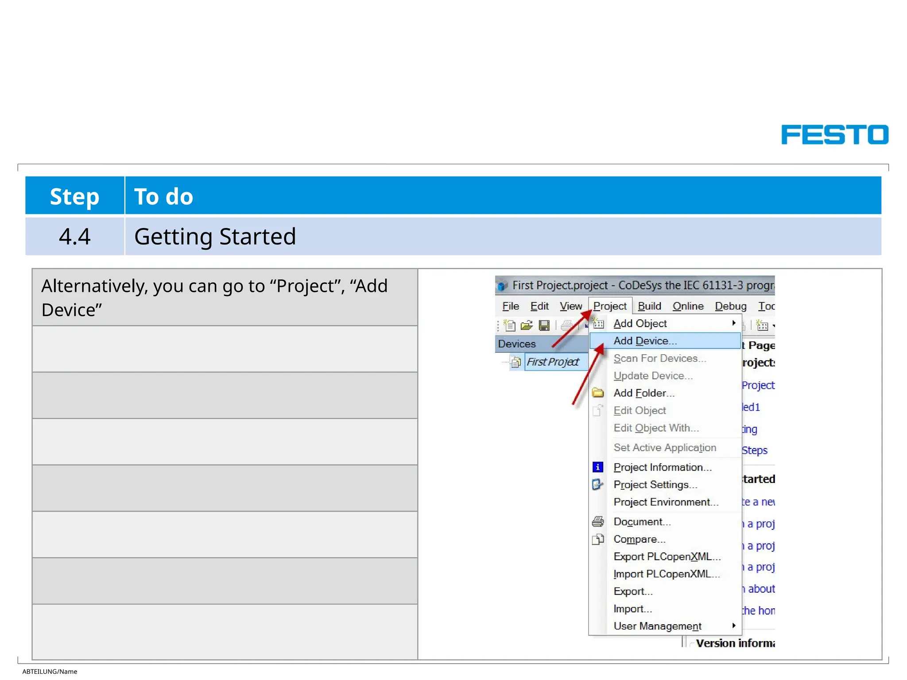Choose User Management entry
The height and width of the screenshot is (680, 907).
tap(665, 626)
